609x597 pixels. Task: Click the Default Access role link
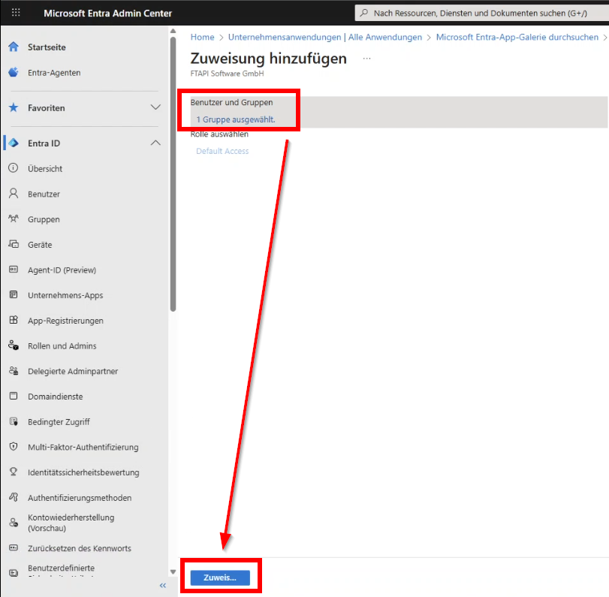222,151
